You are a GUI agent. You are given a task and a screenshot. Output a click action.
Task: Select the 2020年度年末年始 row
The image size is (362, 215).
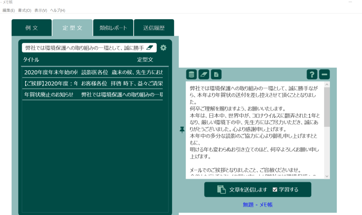(x=93, y=73)
